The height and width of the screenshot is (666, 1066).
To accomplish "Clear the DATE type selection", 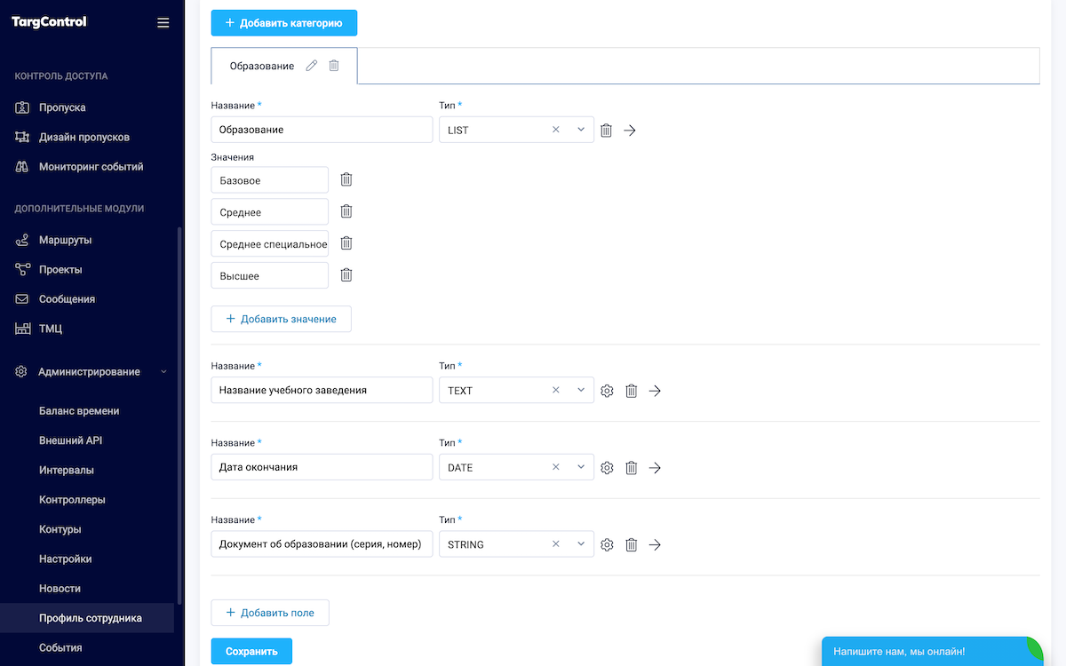I will (556, 468).
